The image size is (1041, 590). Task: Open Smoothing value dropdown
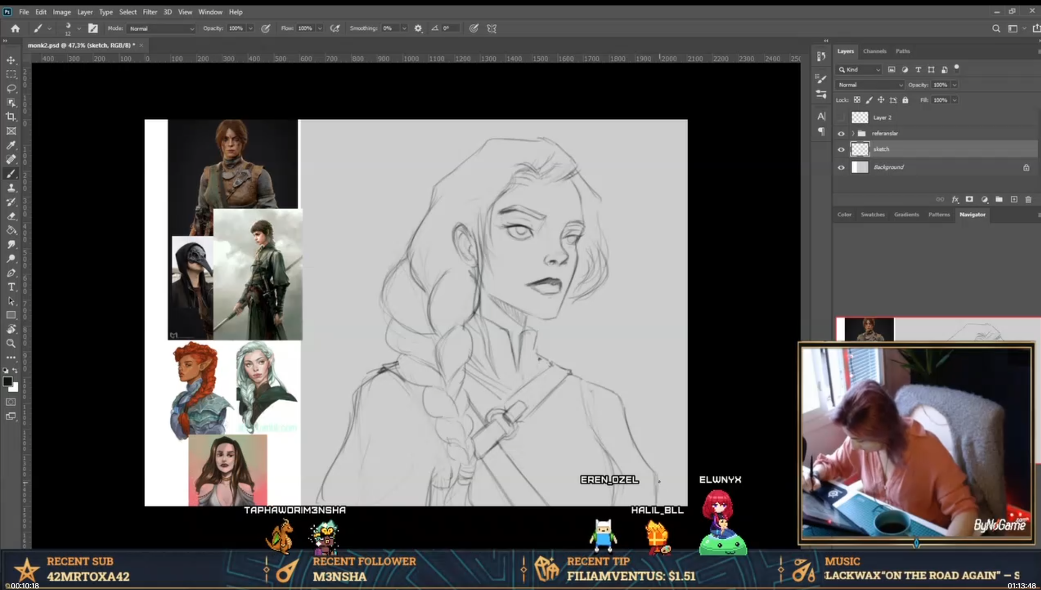click(x=404, y=28)
